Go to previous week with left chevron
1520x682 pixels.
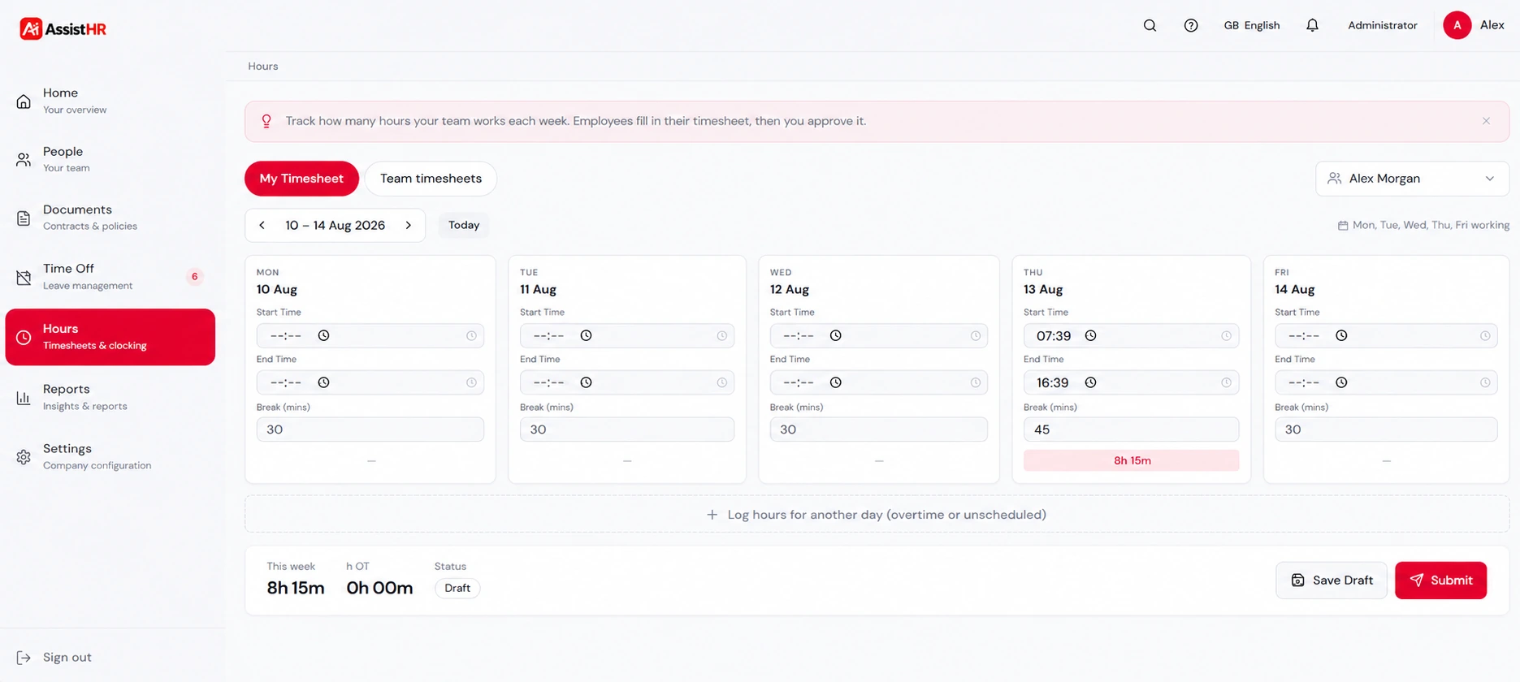262,225
